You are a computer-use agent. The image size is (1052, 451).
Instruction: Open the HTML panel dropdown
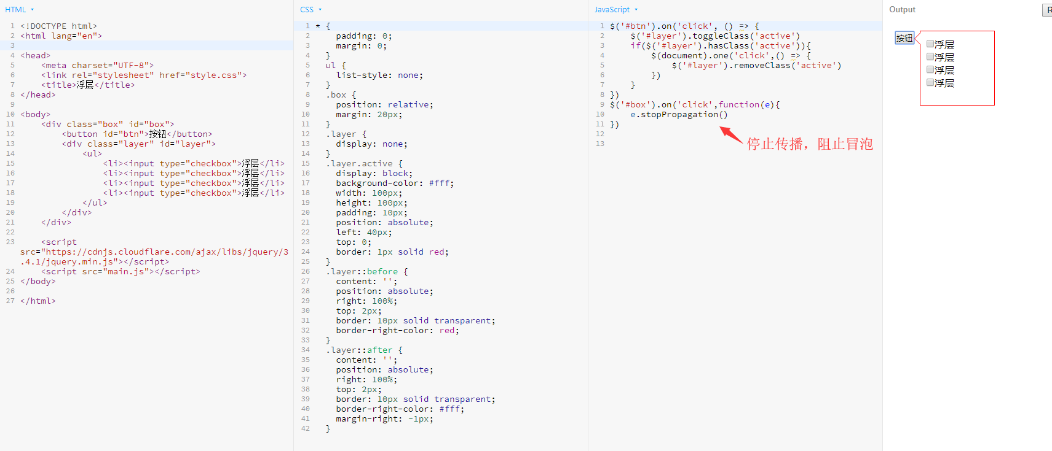tap(20, 10)
